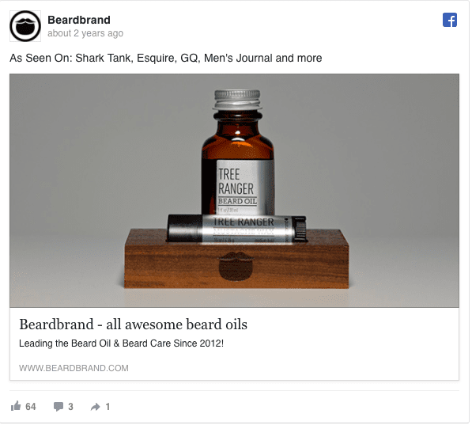This screenshot has width=472, height=425.
Task: Click the Tree Ranger mustache wax tube
Action: [x=237, y=228]
